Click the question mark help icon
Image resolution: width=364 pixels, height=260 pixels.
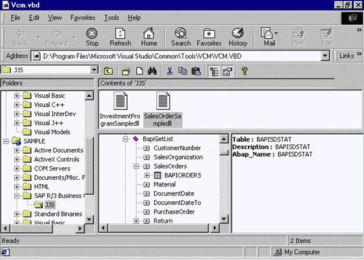[x=244, y=71]
